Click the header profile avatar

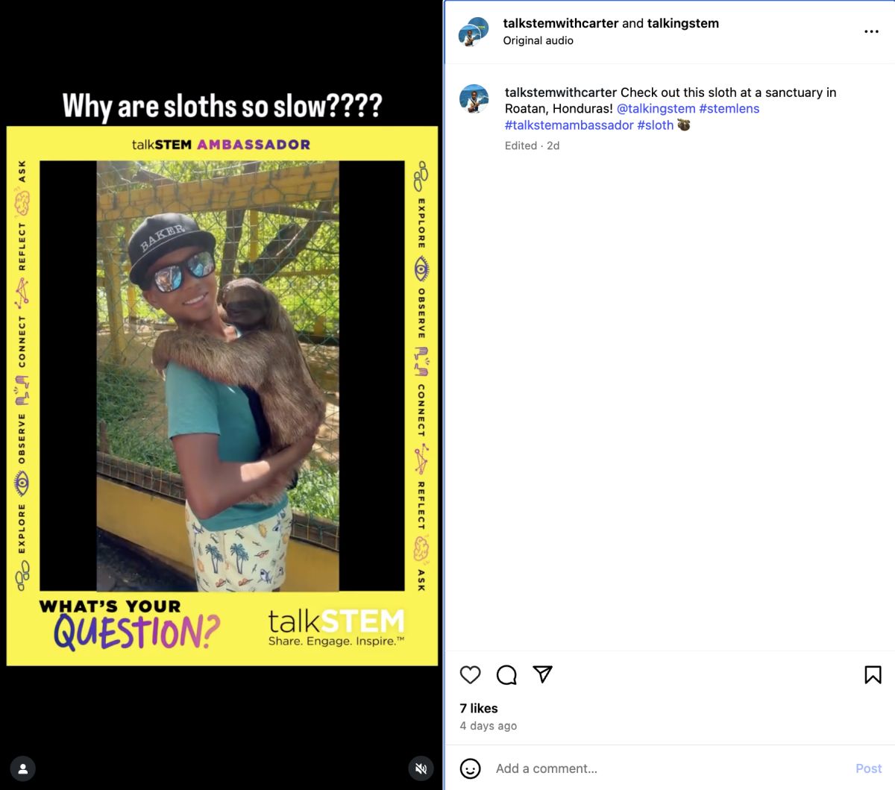pyautogui.click(x=474, y=31)
